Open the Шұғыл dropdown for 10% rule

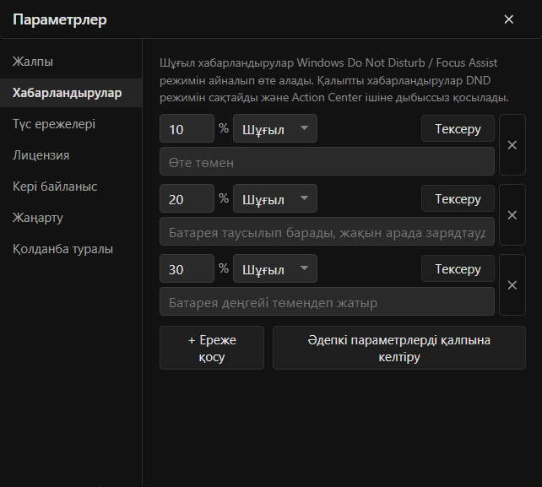pos(275,128)
